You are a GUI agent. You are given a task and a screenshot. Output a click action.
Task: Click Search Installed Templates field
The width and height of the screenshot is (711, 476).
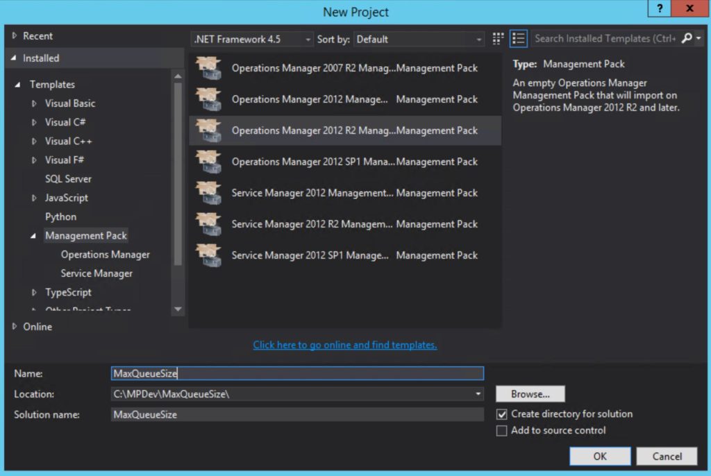pos(605,39)
